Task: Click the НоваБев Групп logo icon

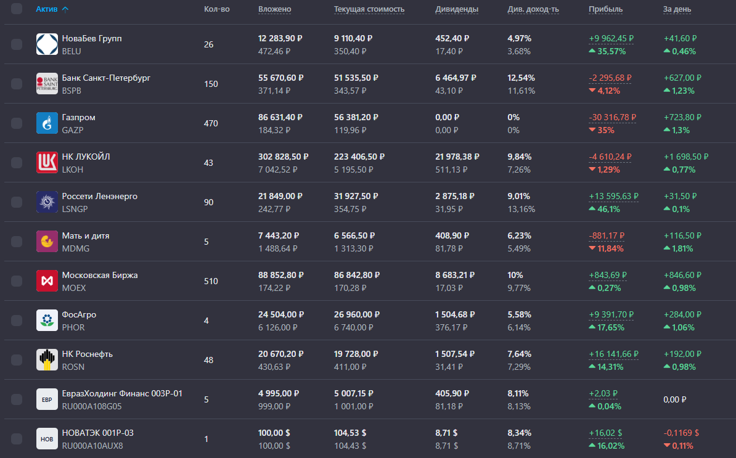Action: pos(47,44)
